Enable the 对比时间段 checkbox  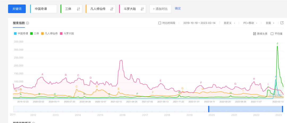click(160, 23)
